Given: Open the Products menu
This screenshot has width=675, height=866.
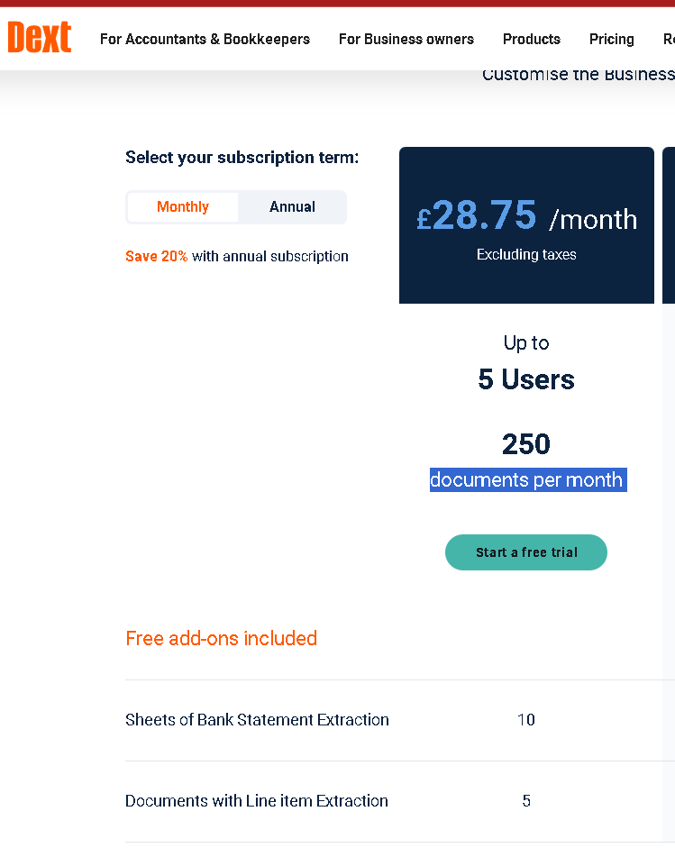Looking at the screenshot, I should point(532,40).
